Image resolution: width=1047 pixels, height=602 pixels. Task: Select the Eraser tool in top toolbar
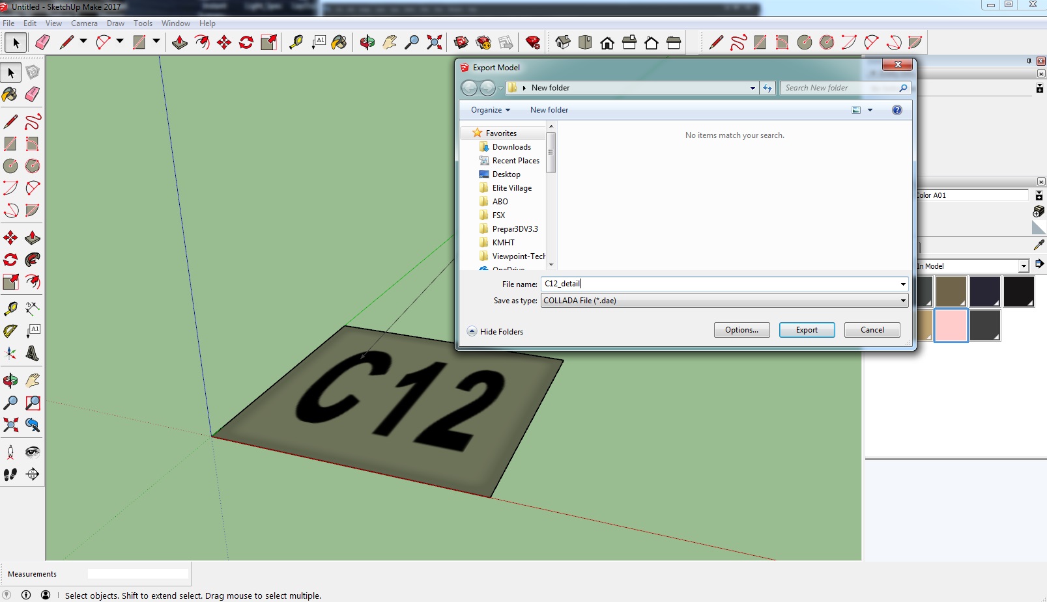pyautogui.click(x=43, y=43)
